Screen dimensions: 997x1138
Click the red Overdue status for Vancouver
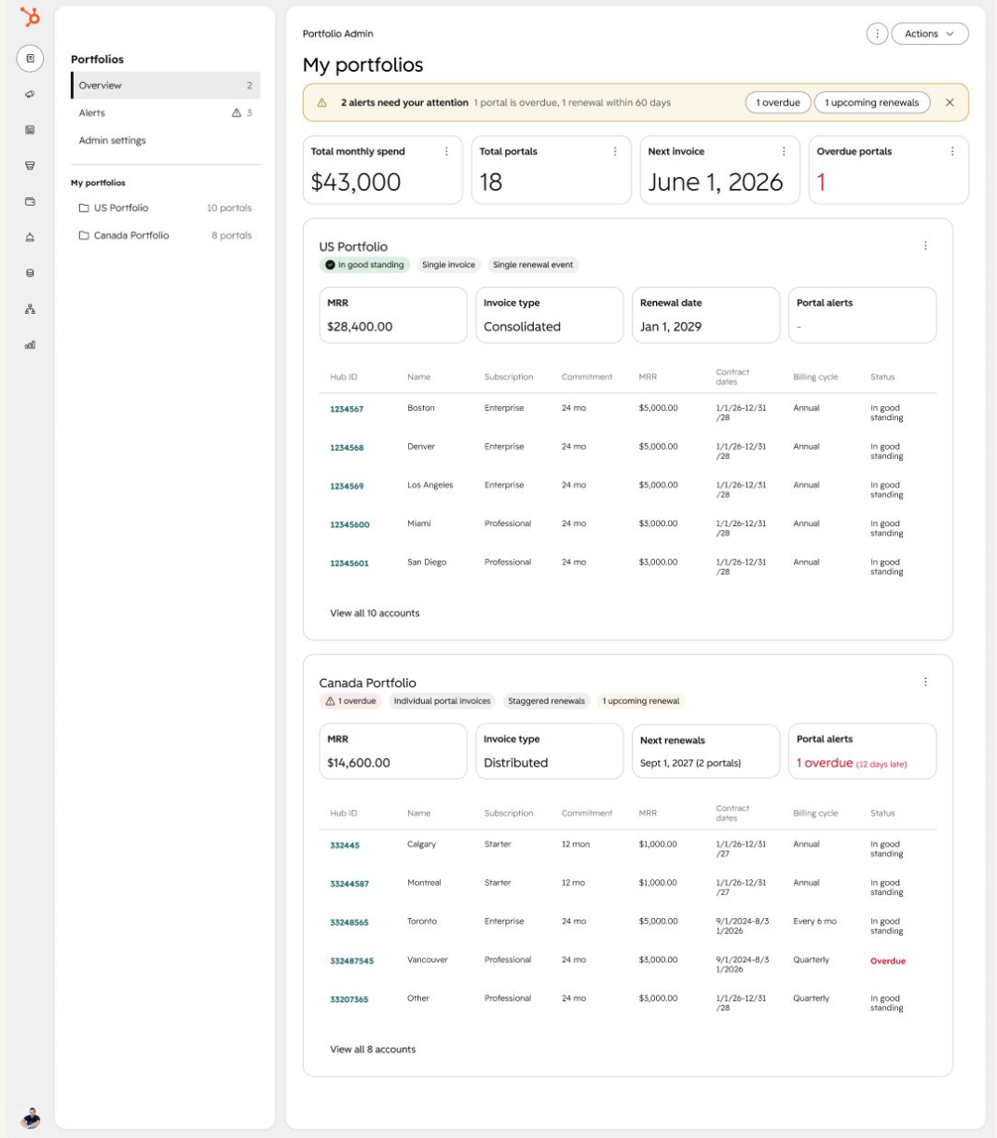(888, 961)
